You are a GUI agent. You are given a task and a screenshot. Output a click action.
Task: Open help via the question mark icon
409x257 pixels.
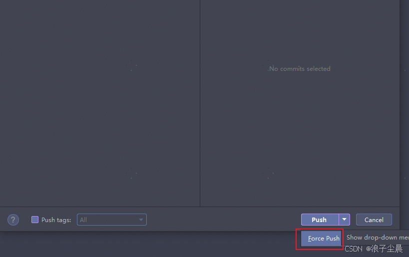[13, 220]
